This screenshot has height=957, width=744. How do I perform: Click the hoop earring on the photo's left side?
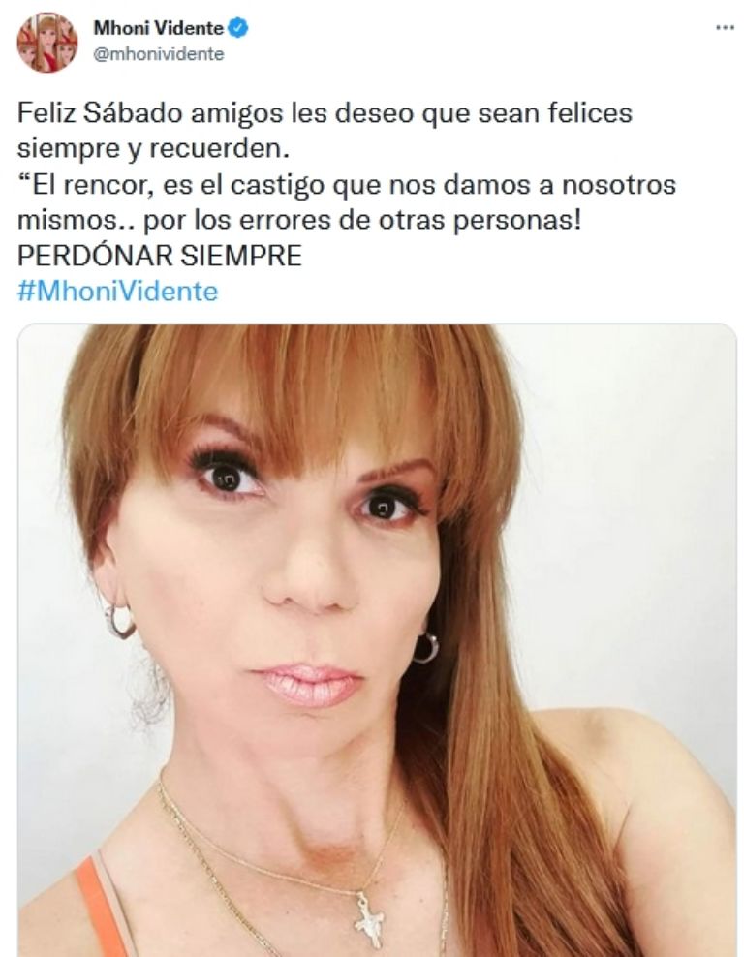(118, 621)
